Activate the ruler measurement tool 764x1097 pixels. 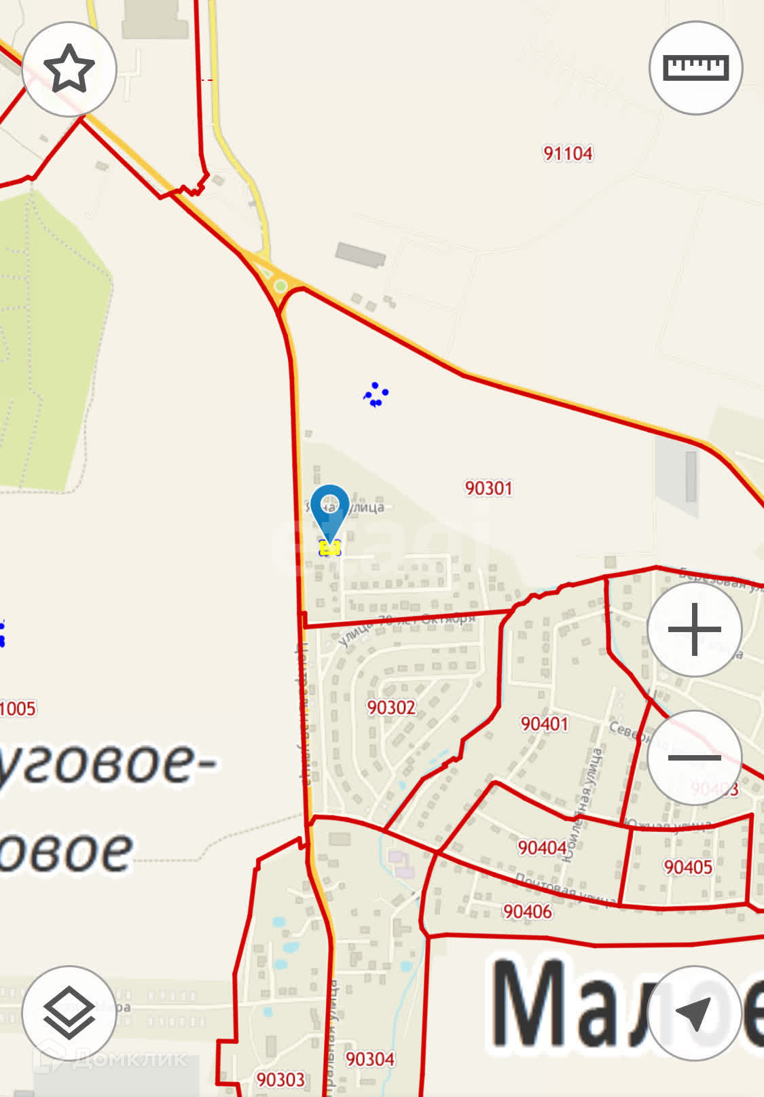point(695,67)
